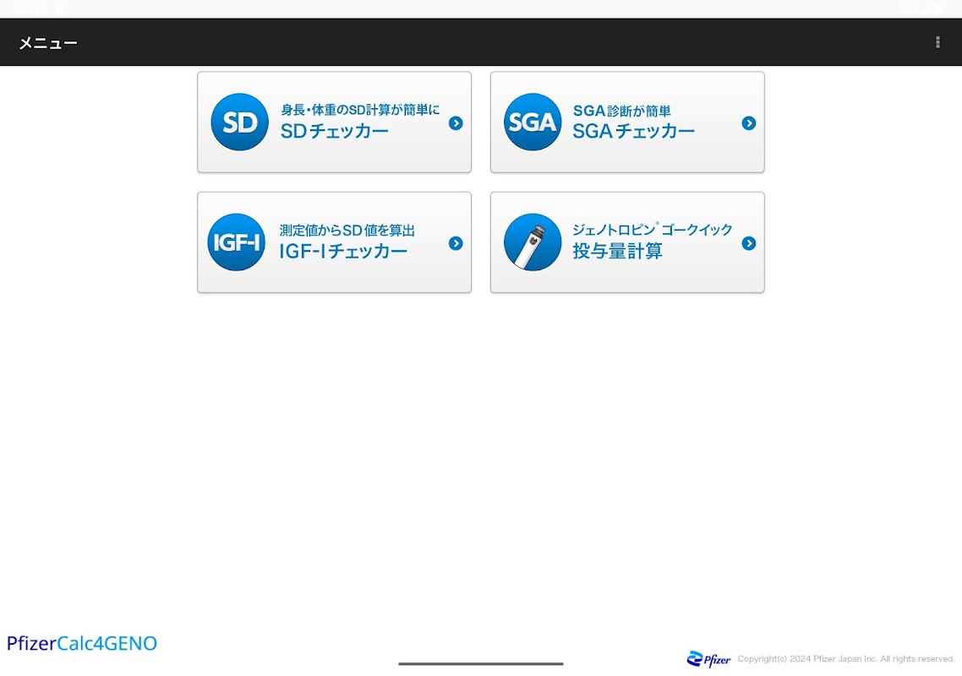Open SGAチェッカー text label

tap(633, 131)
